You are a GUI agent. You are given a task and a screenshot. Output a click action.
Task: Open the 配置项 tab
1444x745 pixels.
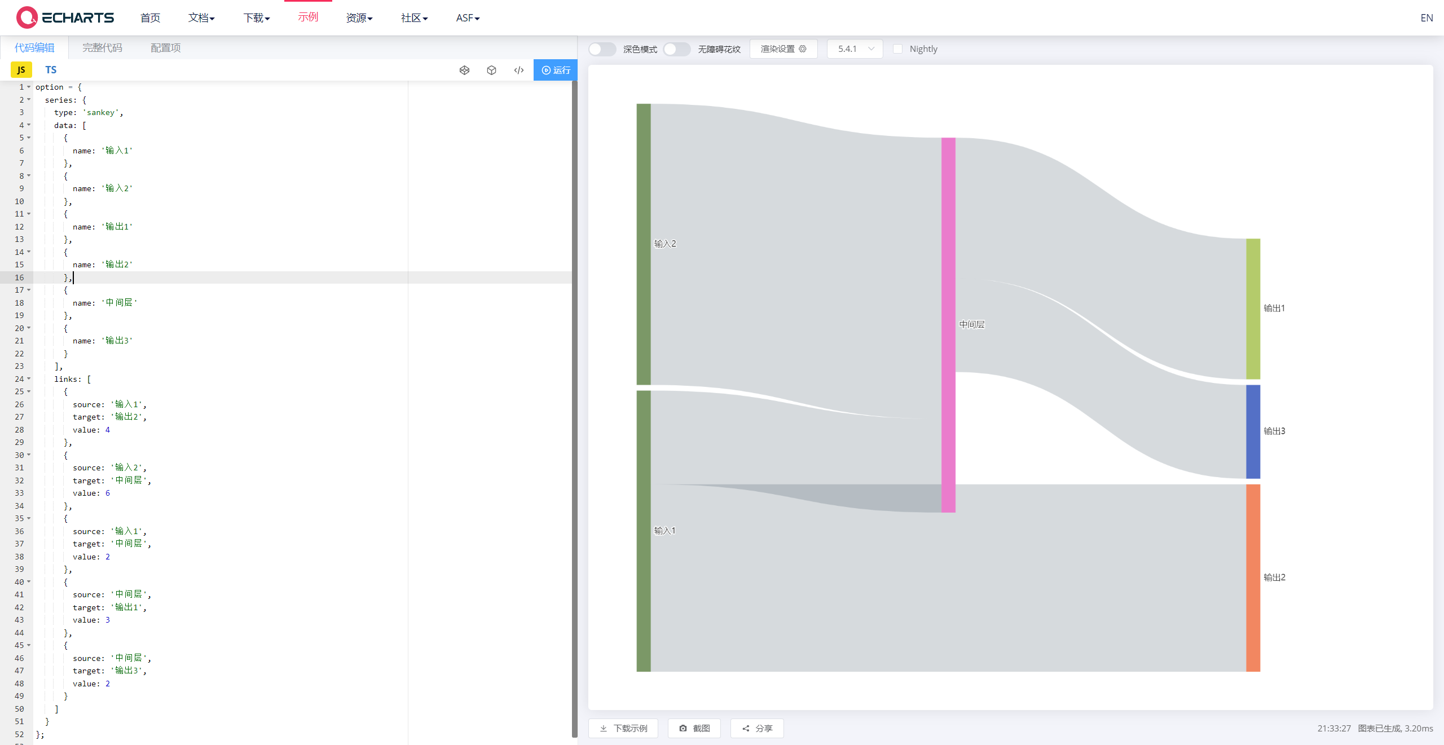(165, 48)
